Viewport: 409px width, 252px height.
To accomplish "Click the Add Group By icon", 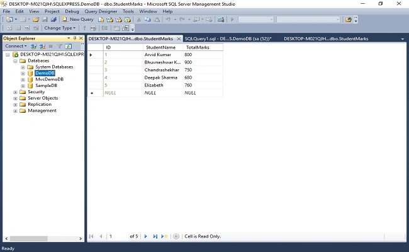I will [105, 28].
